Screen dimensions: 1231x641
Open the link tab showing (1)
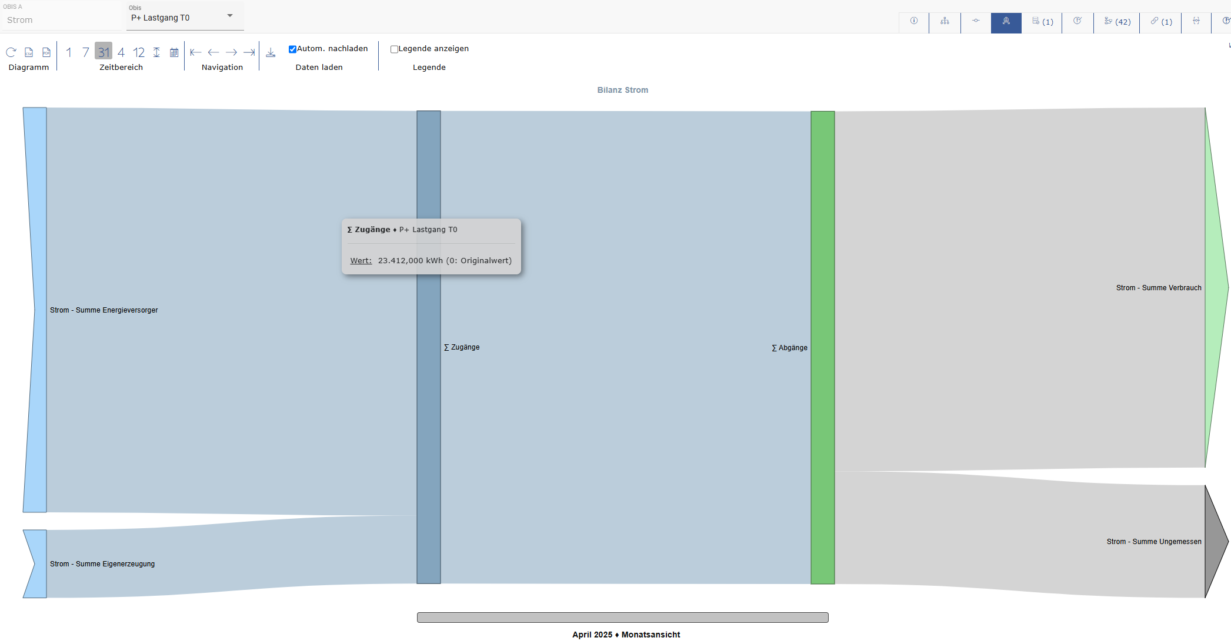coord(1161,21)
